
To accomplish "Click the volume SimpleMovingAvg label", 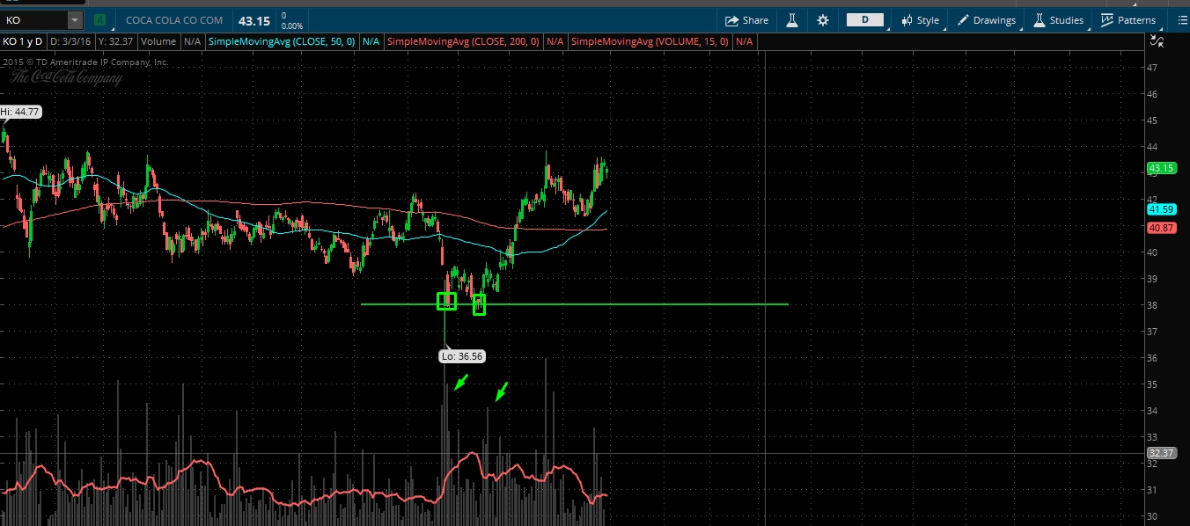I will click(650, 41).
